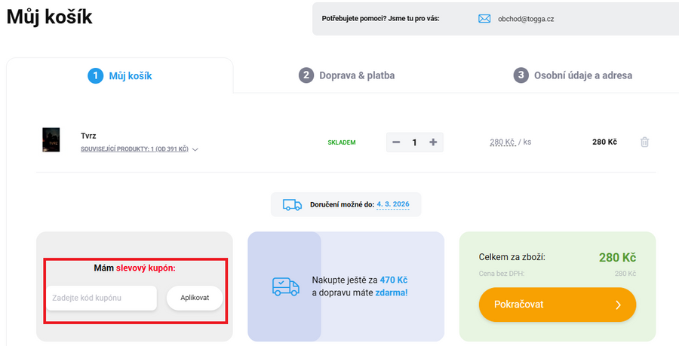This screenshot has height=346, width=679.
Task: Focus the quantity number field
Action: pos(414,142)
